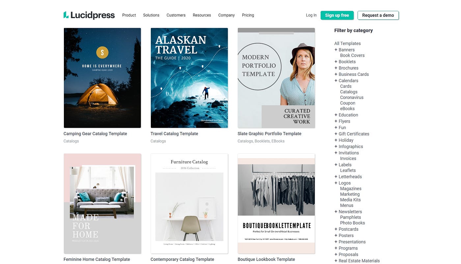Expand the Education category plus sign
The width and height of the screenshot is (461, 264).
[x=336, y=115]
